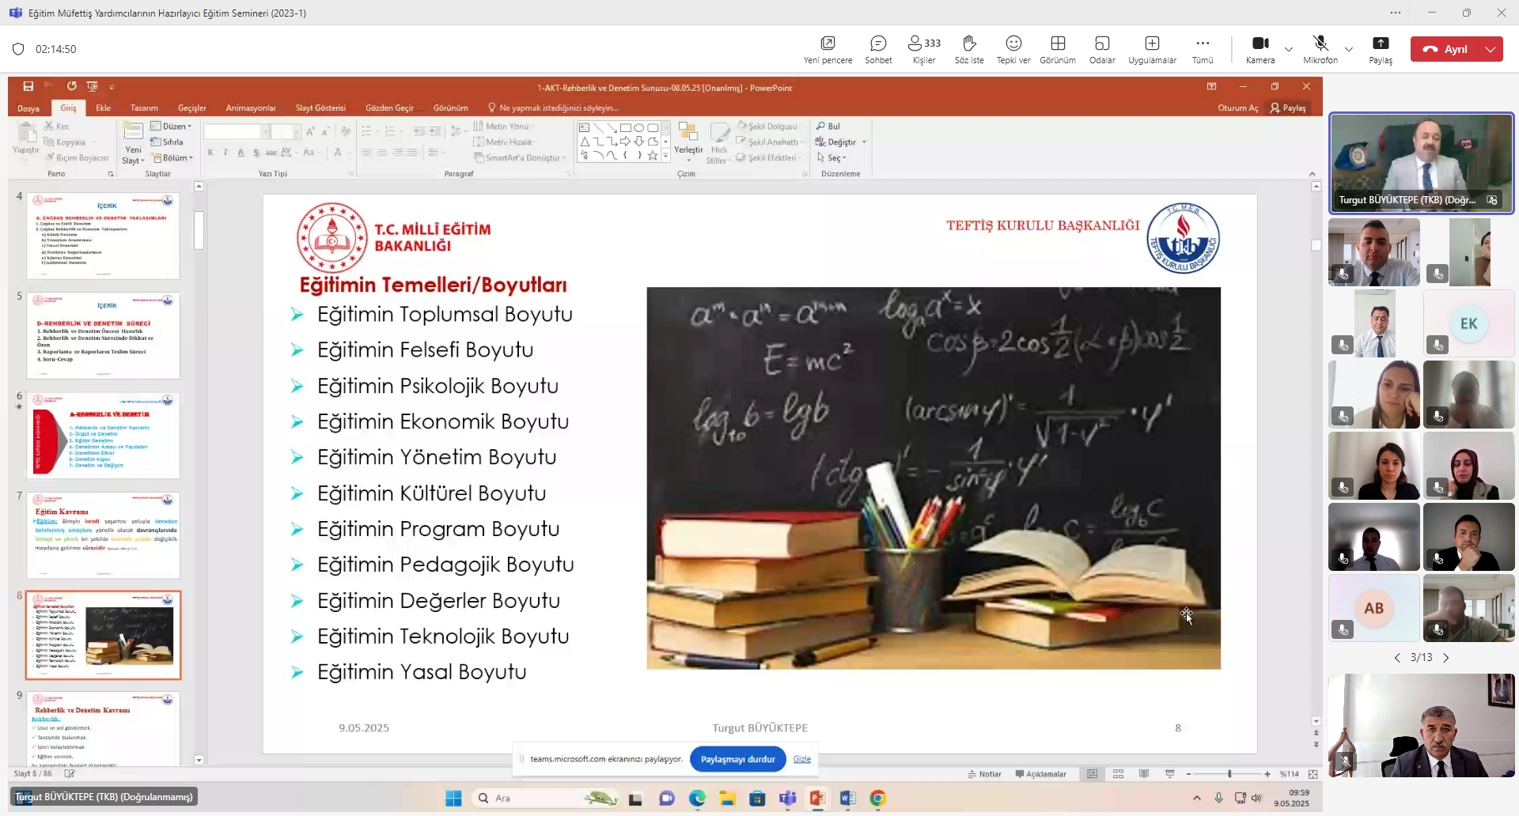Open Microsoft Edge from taskbar
The height and width of the screenshot is (816, 1519).
pyautogui.click(x=697, y=799)
